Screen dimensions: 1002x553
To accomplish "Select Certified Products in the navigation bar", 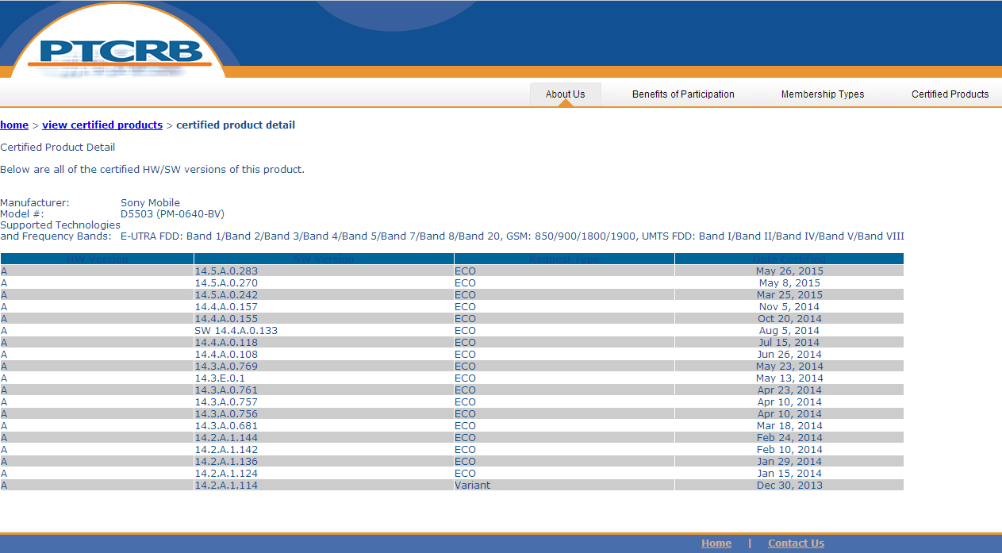I will pyautogui.click(x=950, y=94).
